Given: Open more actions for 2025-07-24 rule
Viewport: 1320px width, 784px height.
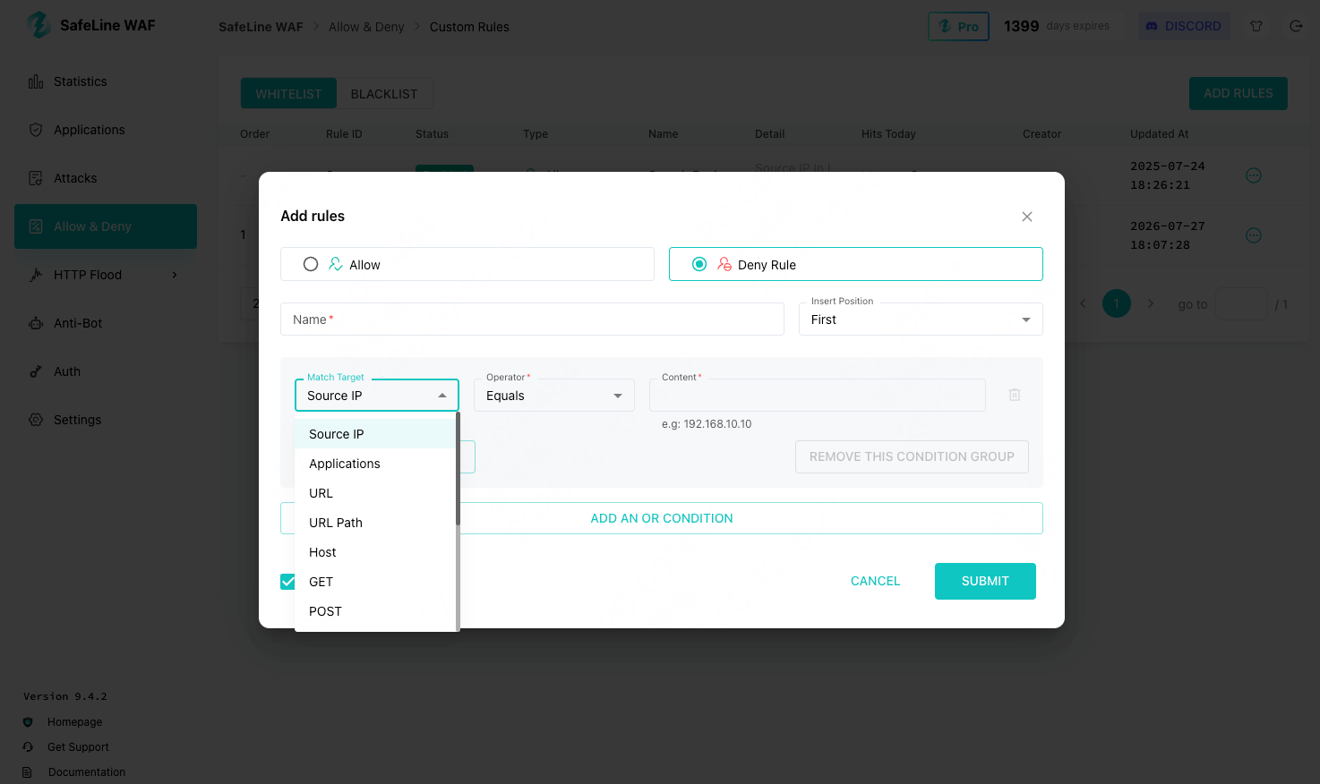Looking at the screenshot, I should [1254, 175].
